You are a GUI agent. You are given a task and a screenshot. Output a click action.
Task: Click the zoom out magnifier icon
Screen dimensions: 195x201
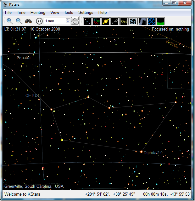click(19, 21)
